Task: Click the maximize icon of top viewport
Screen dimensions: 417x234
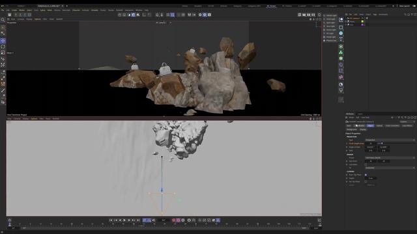Action: (320, 19)
